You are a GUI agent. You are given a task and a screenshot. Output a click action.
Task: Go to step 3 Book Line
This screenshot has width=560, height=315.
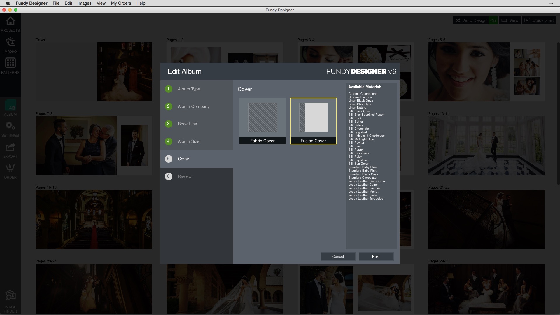197,124
